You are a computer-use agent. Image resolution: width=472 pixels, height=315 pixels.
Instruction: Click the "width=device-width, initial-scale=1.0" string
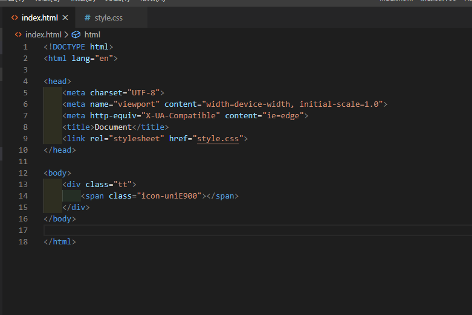[293, 104]
